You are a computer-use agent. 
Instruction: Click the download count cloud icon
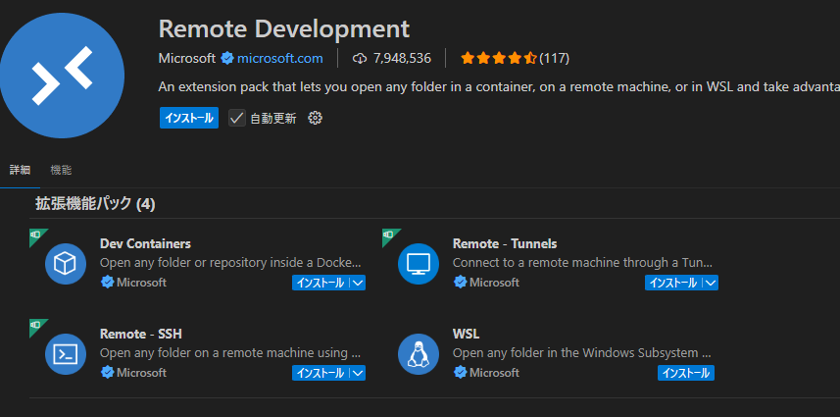[x=360, y=59]
